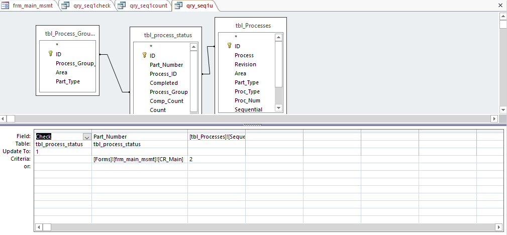Select the asterisk in tbl_process_status table

pyautogui.click(x=151, y=47)
